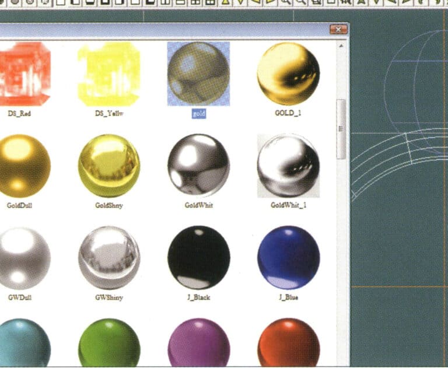Pick the GoldDull material sphere
Screen dimensions: 448x368
tap(25, 166)
